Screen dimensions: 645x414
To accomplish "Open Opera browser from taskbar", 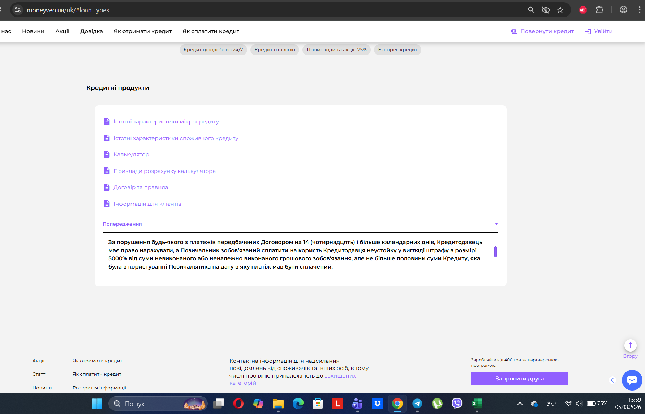I will tap(238, 404).
